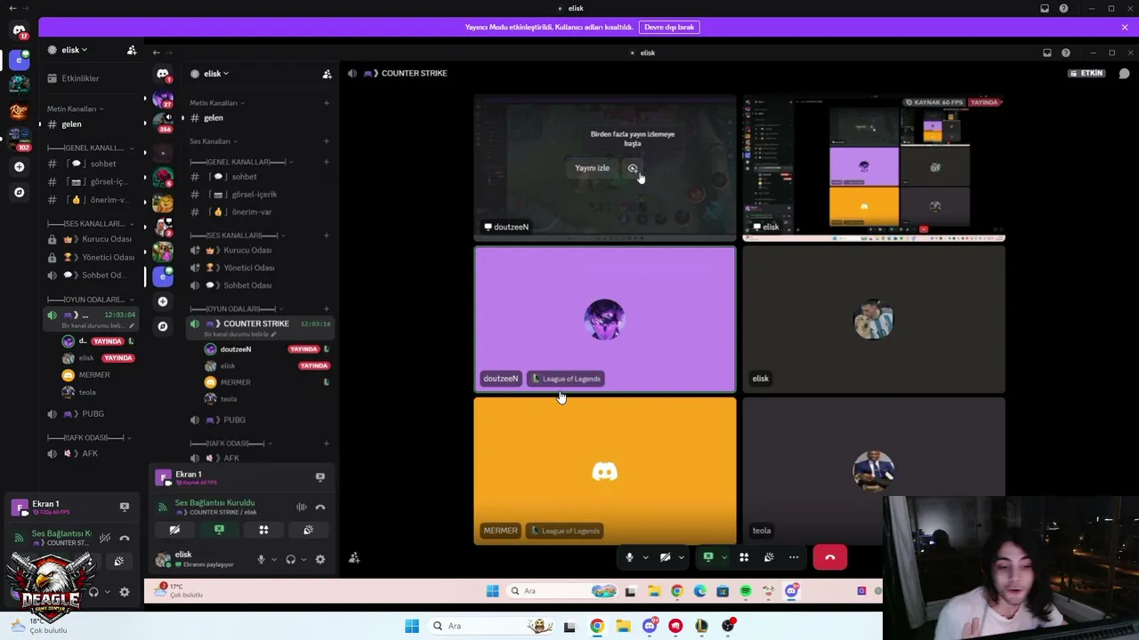Open user settings gear in the outer Discord panel
This screenshot has width=1139, height=640.
pos(125,592)
